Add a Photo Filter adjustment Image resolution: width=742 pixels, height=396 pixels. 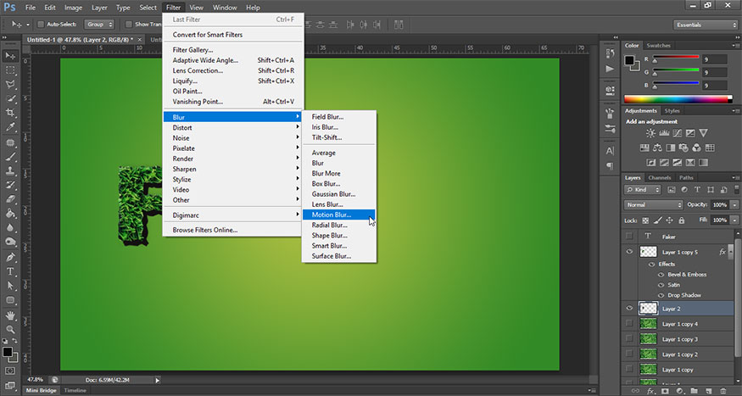[683, 148]
